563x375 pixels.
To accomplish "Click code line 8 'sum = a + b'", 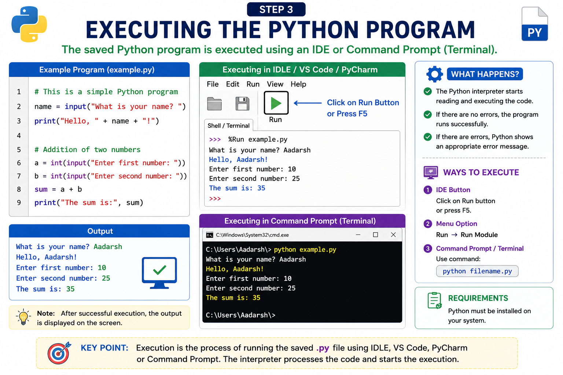I will tap(58, 189).
